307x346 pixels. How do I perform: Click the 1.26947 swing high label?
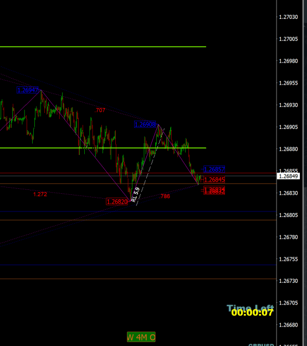[x=28, y=90]
